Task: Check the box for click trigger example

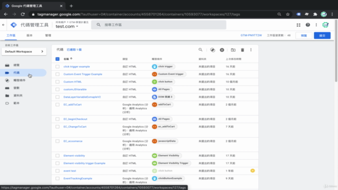Action: [58, 66]
